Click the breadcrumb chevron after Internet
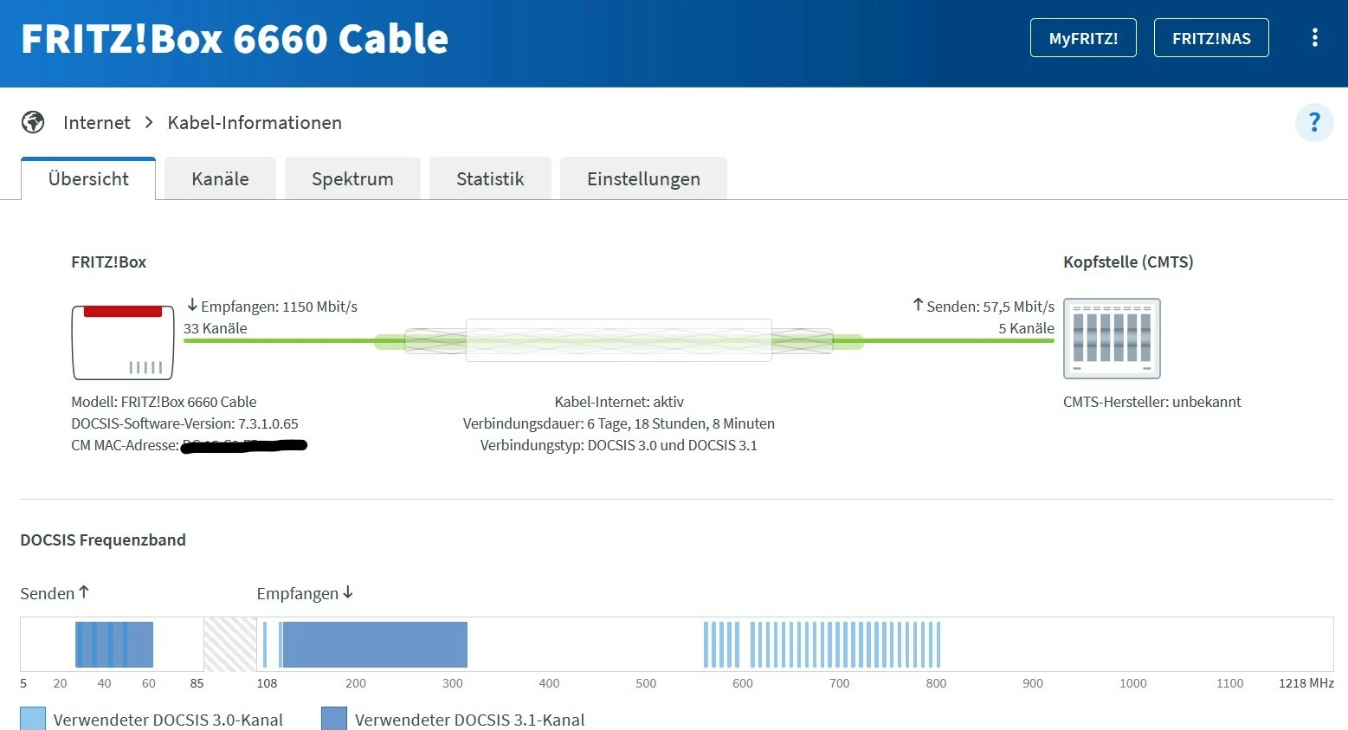The image size is (1348, 730). 149,122
